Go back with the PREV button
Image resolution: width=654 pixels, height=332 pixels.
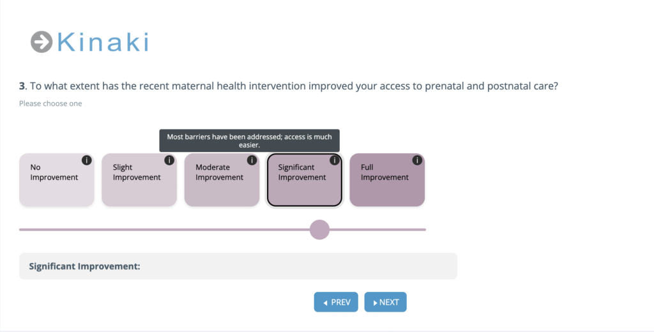336,302
